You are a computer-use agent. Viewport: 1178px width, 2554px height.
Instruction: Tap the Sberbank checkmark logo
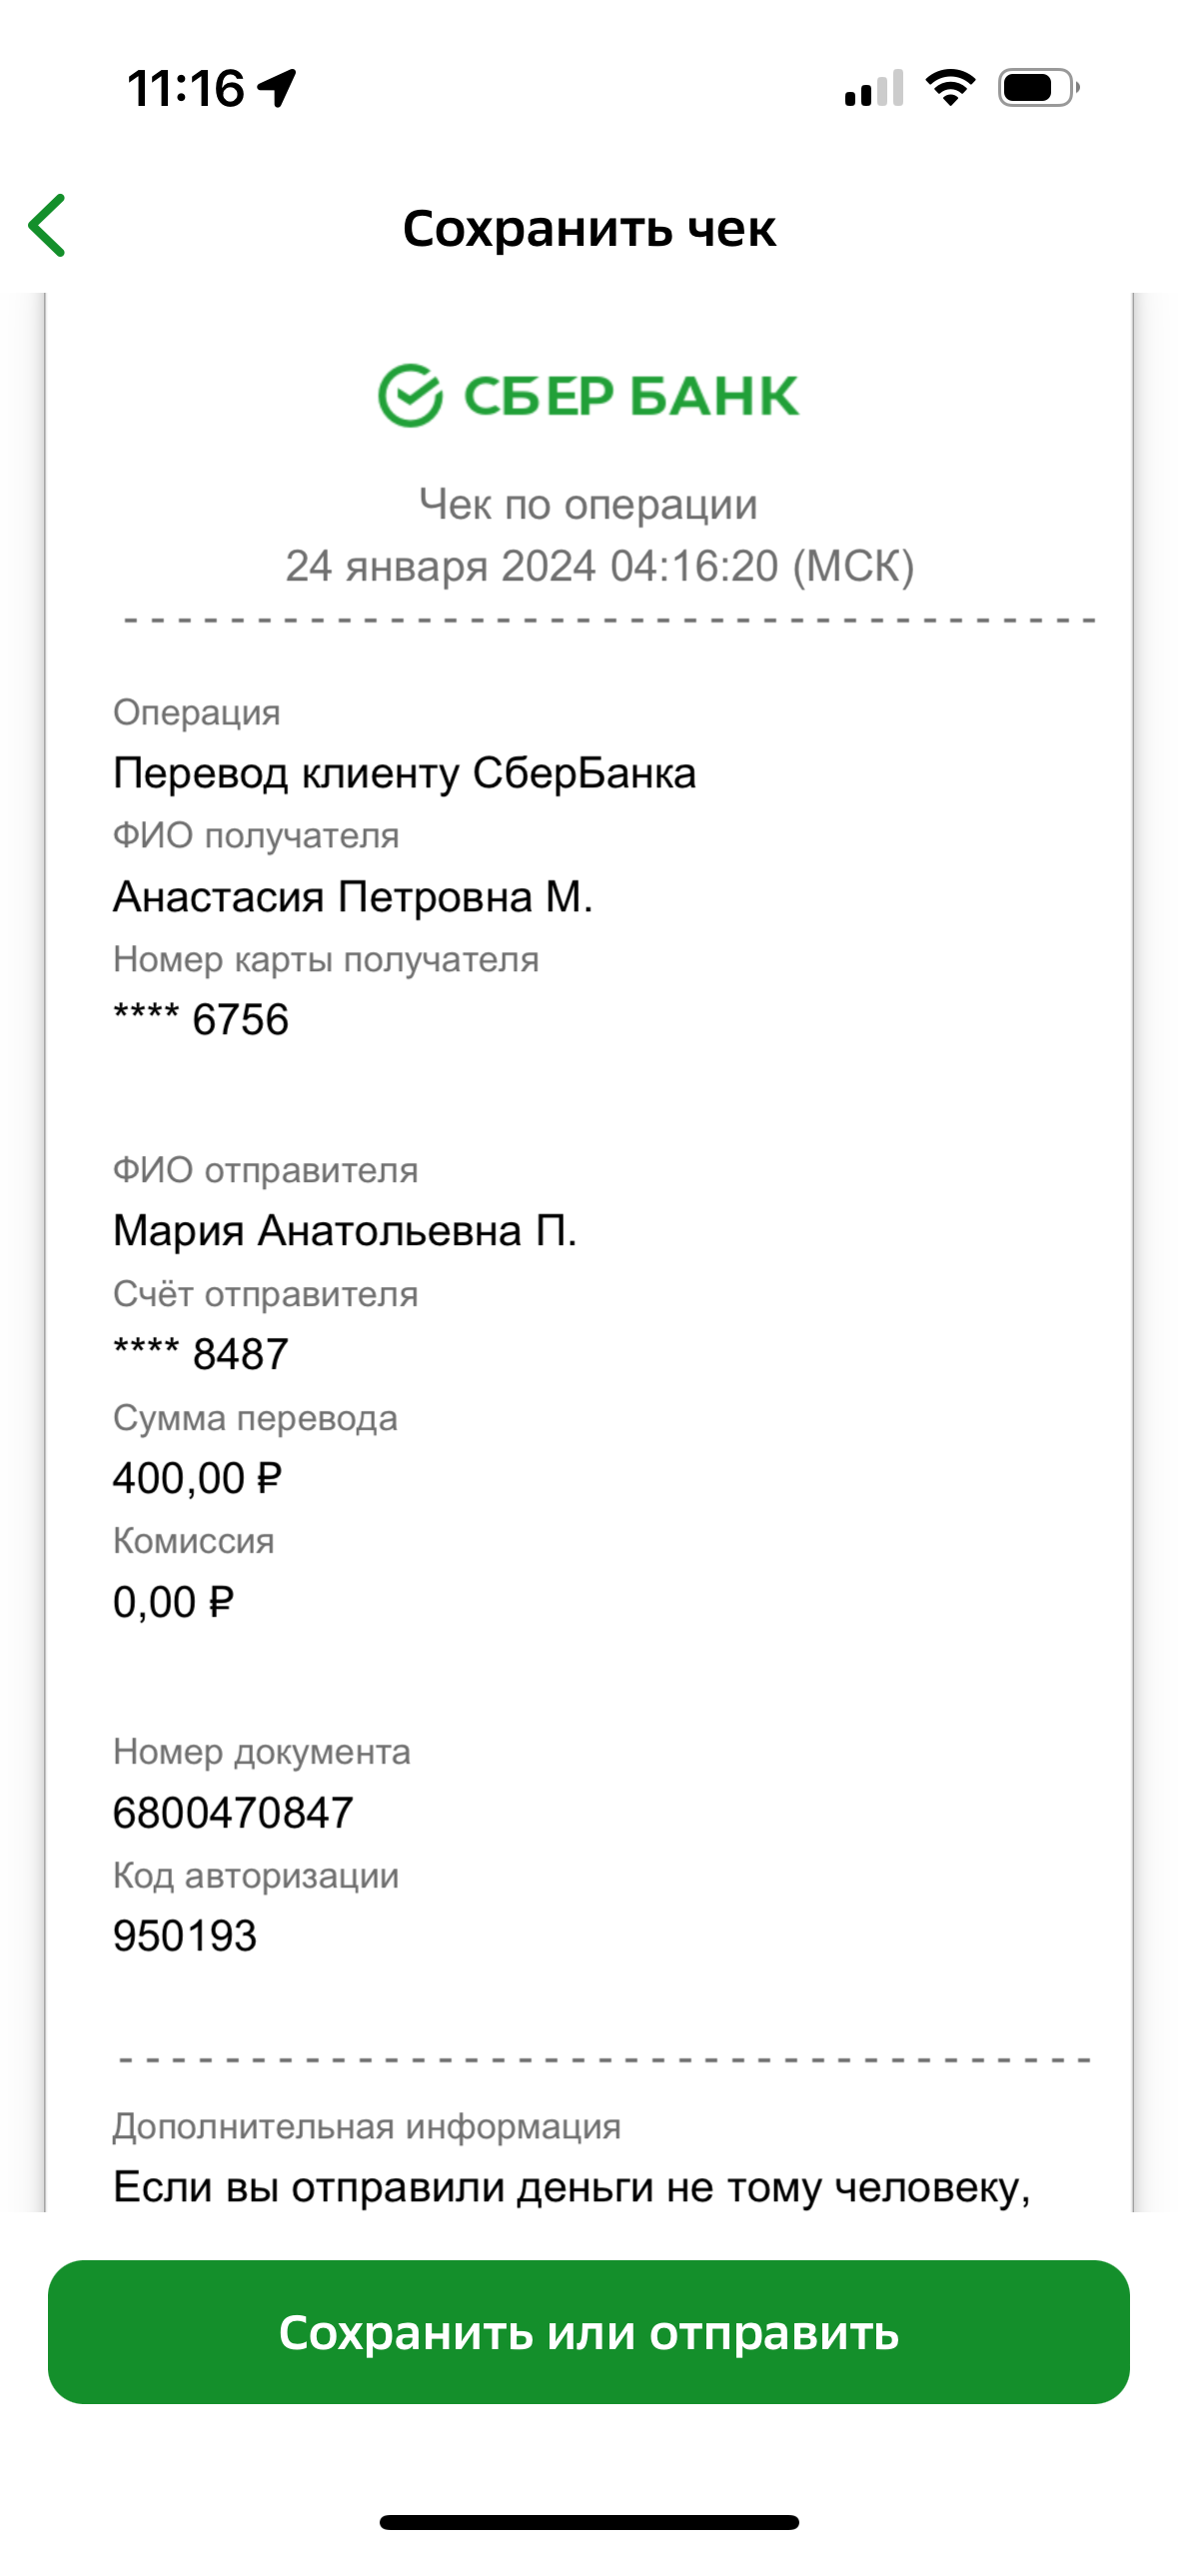pos(410,396)
